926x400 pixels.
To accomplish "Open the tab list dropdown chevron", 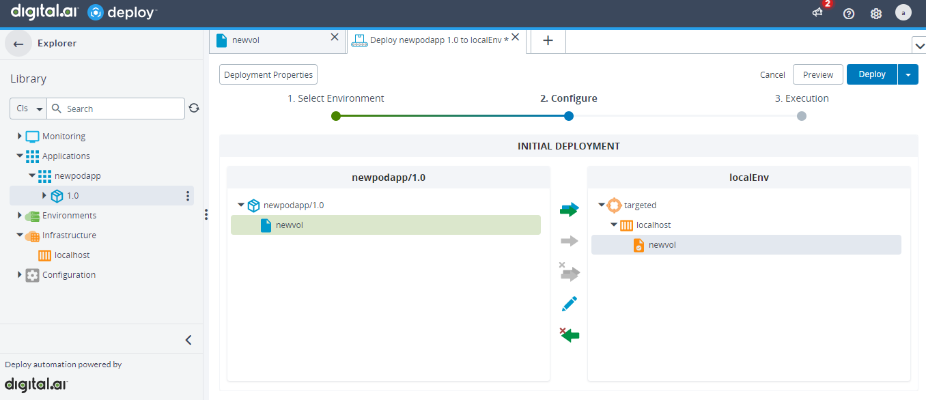I will [918, 45].
